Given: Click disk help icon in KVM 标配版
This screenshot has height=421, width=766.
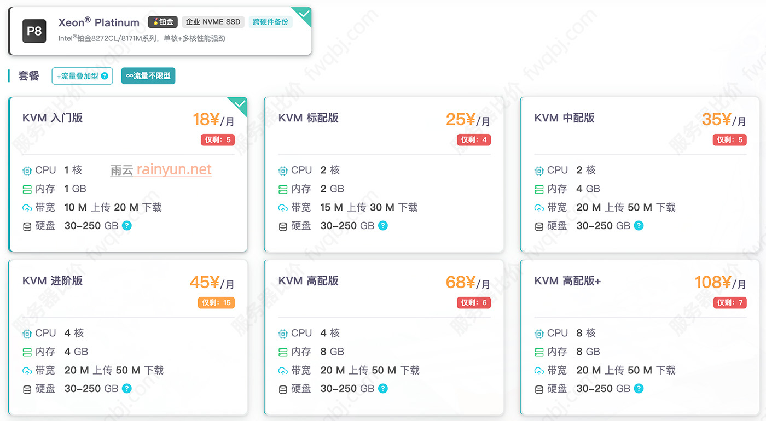Looking at the screenshot, I should tap(383, 225).
